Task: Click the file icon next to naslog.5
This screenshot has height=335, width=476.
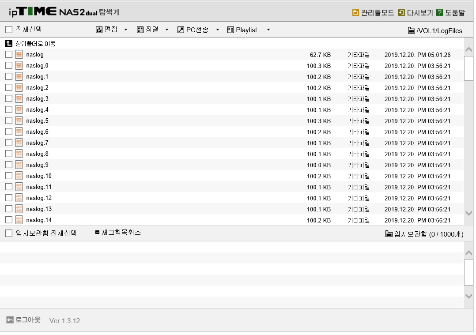Action: 19,121
